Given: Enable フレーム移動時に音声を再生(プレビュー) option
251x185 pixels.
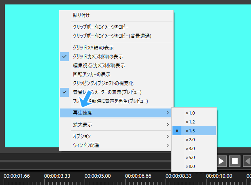Looking at the screenshot, I should tap(116, 101).
